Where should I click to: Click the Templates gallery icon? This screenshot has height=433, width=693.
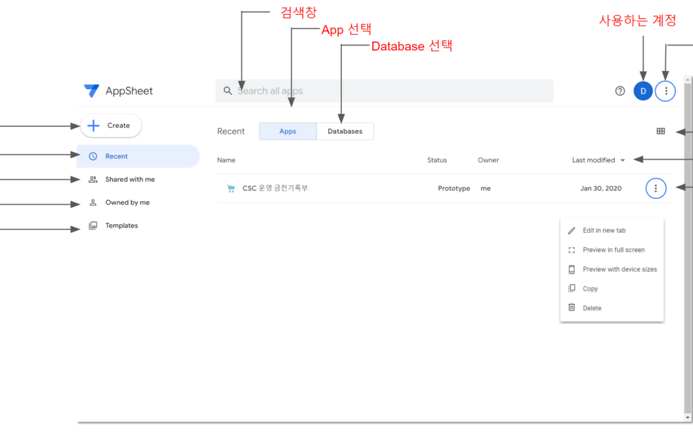click(93, 225)
